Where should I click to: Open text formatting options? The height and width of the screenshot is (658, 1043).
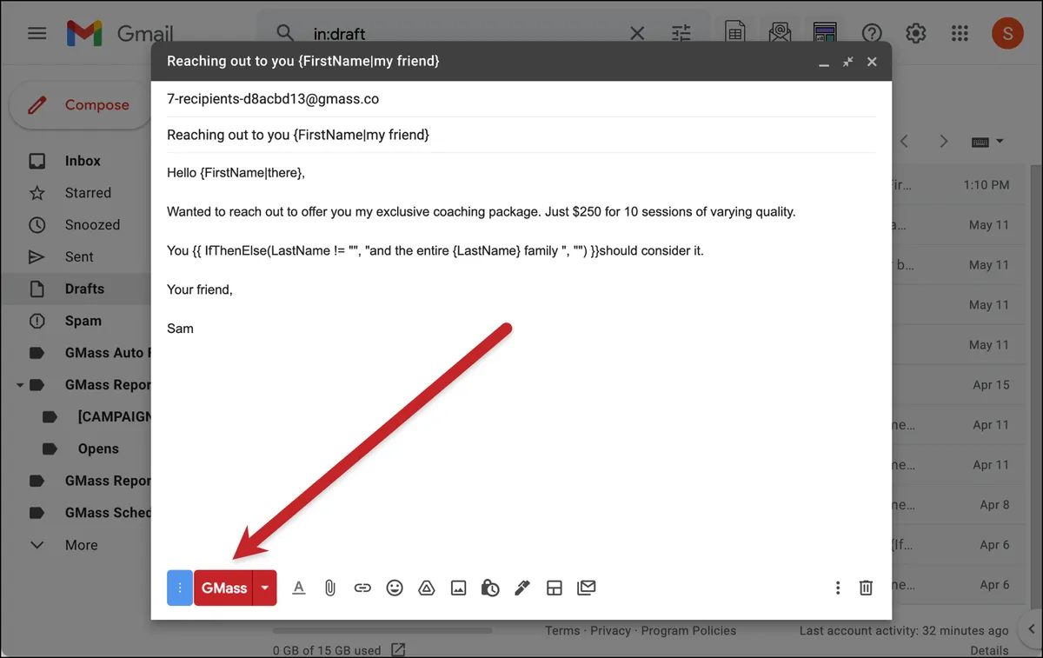point(299,588)
